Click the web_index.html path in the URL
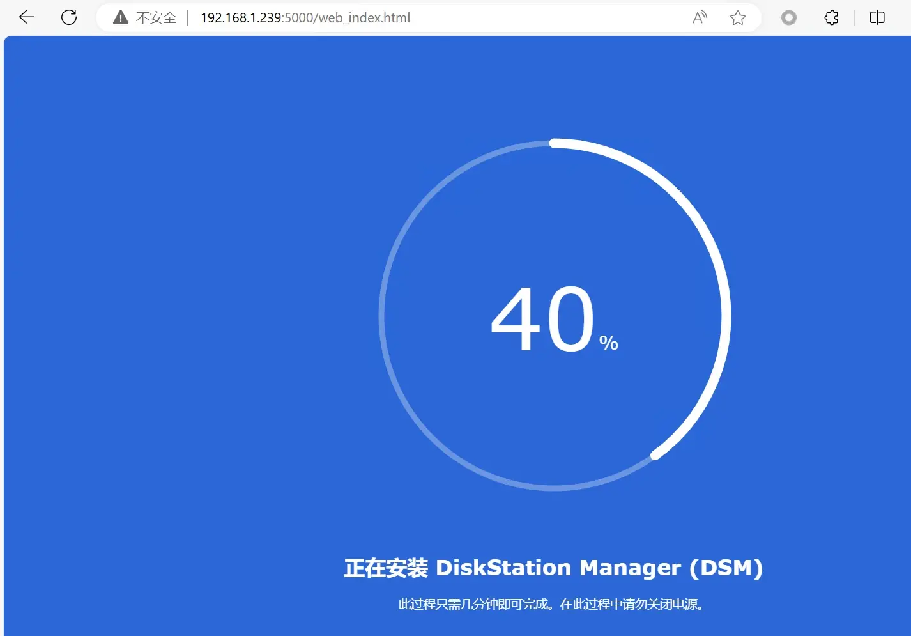The height and width of the screenshot is (636, 911). [x=364, y=18]
